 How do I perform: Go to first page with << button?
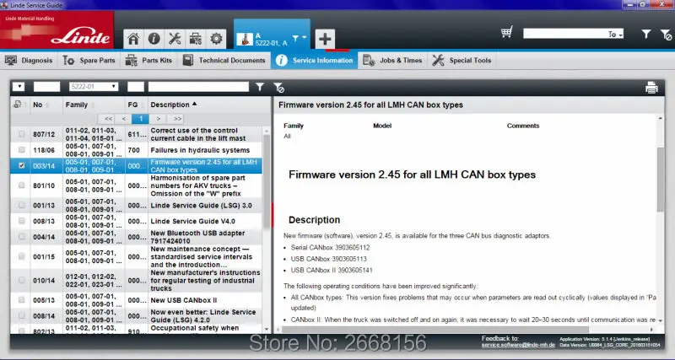tap(108, 119)
